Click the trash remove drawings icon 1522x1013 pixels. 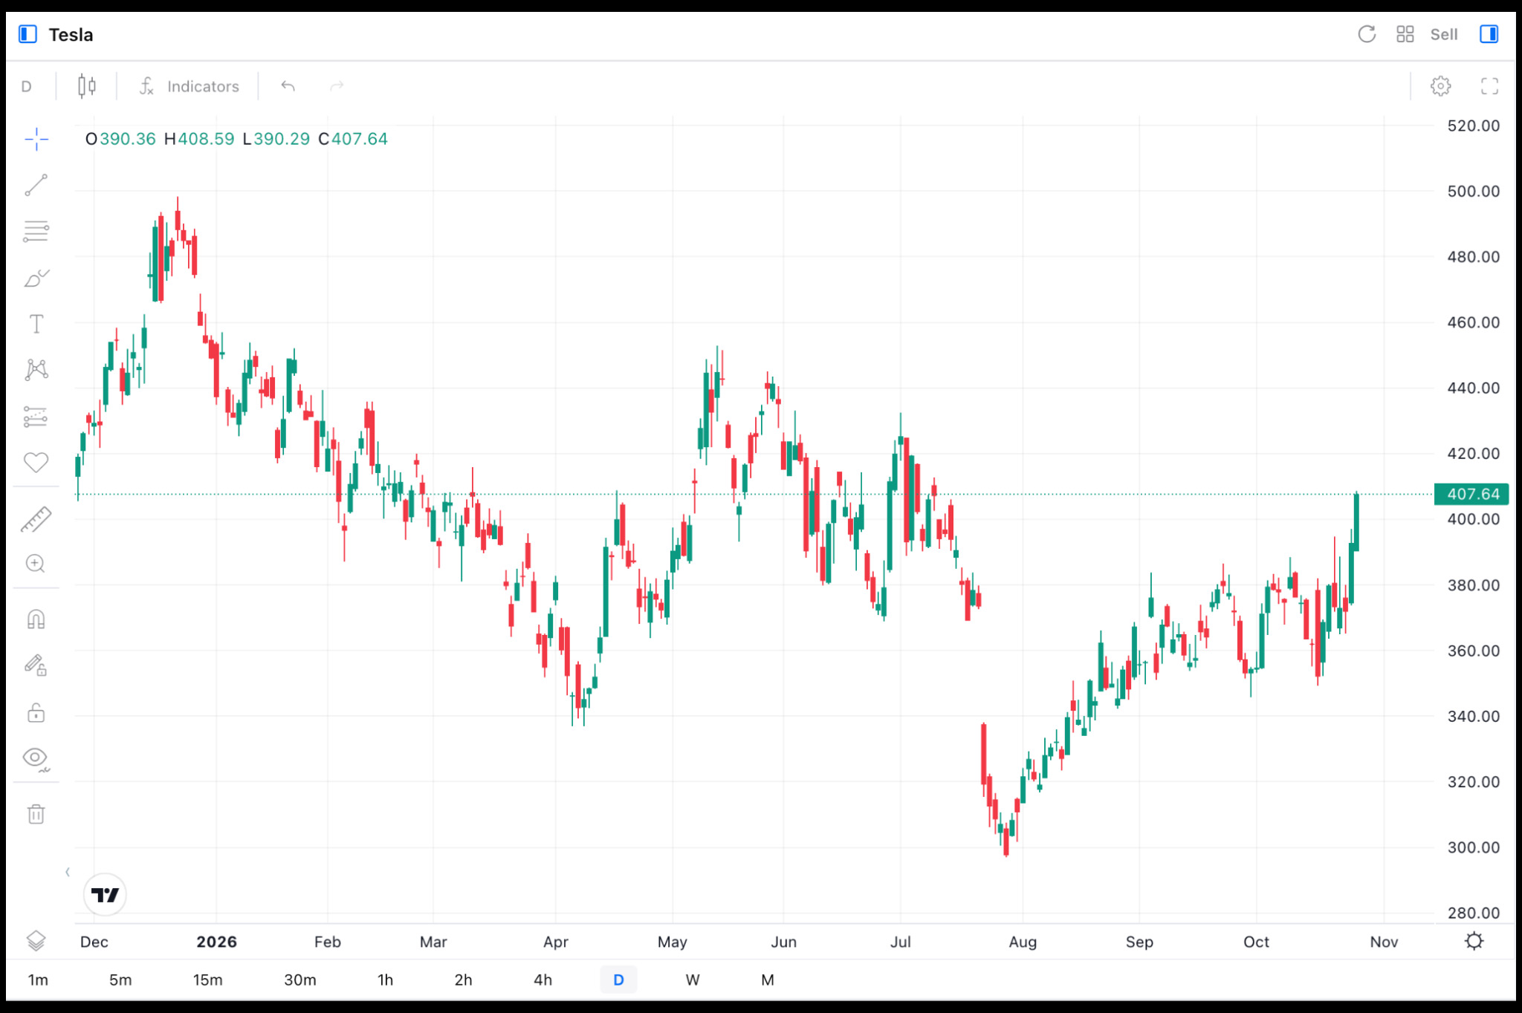coord(36,814)
